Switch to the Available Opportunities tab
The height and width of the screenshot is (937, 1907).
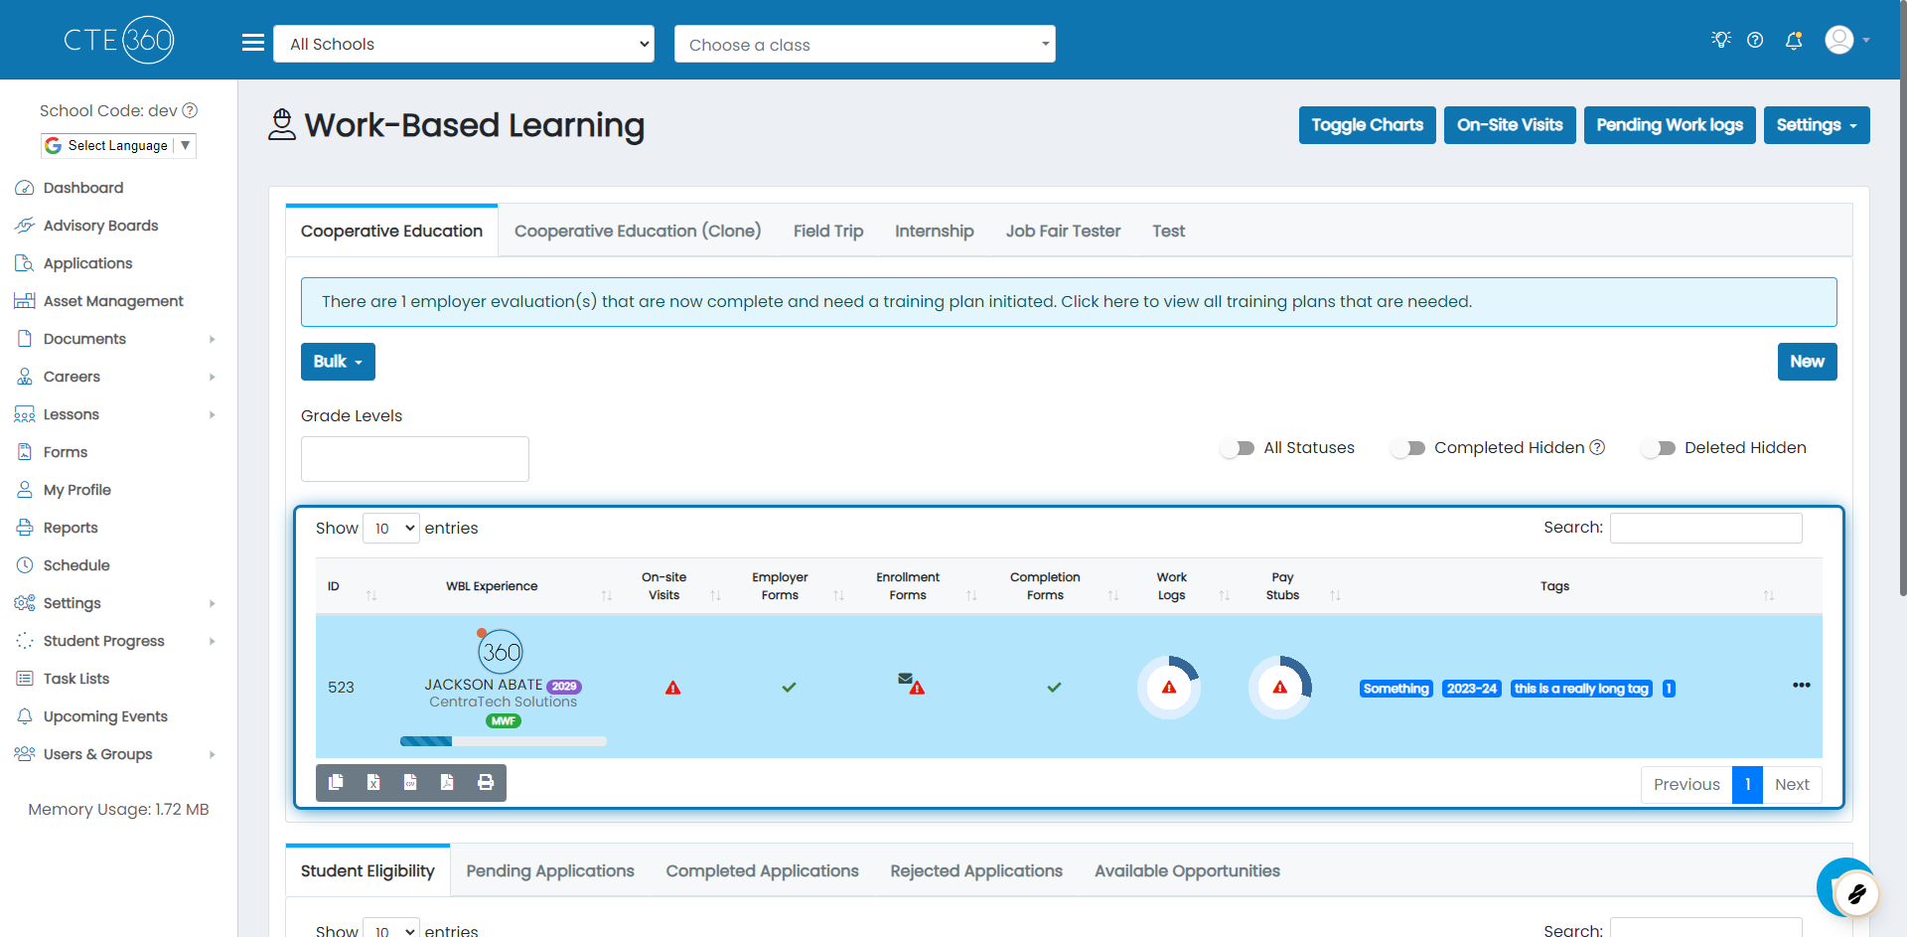[x=1187, y=870]
